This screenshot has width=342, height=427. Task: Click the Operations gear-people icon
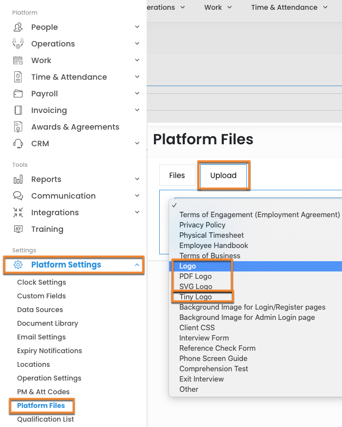pos(18,44)
